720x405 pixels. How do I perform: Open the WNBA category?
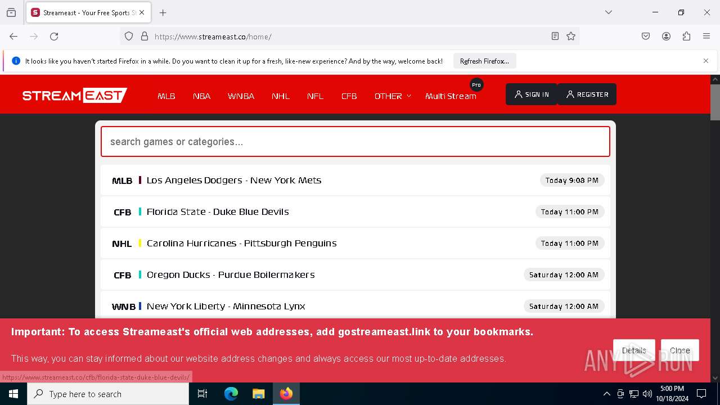click(241, 96)
